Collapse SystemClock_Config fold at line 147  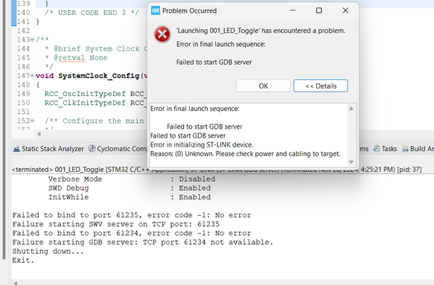coord(33,76)
